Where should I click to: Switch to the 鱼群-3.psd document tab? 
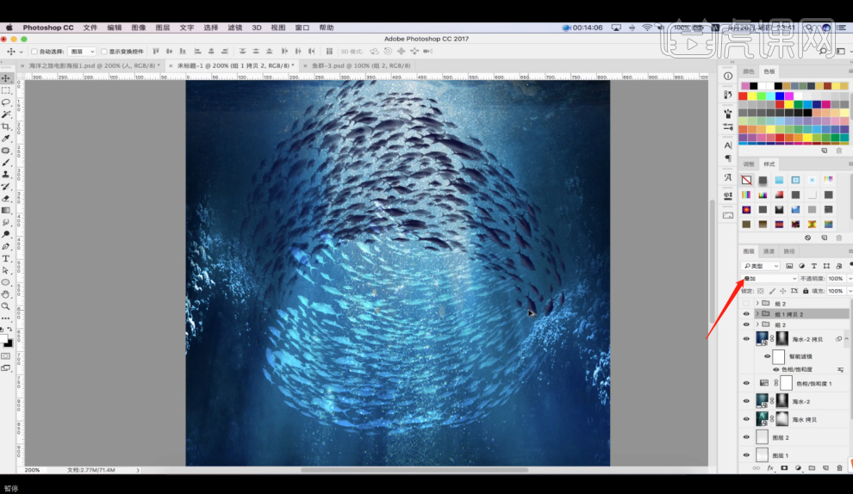click(x=361, y=65)
